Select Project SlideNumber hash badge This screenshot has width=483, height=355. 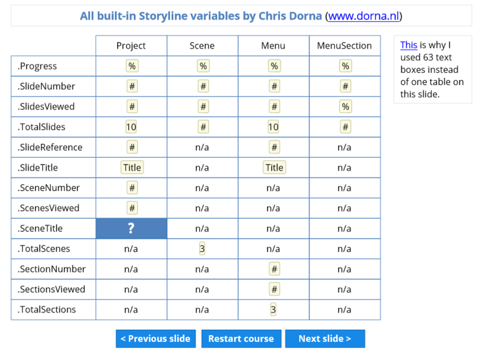click(x=132, y=86)
